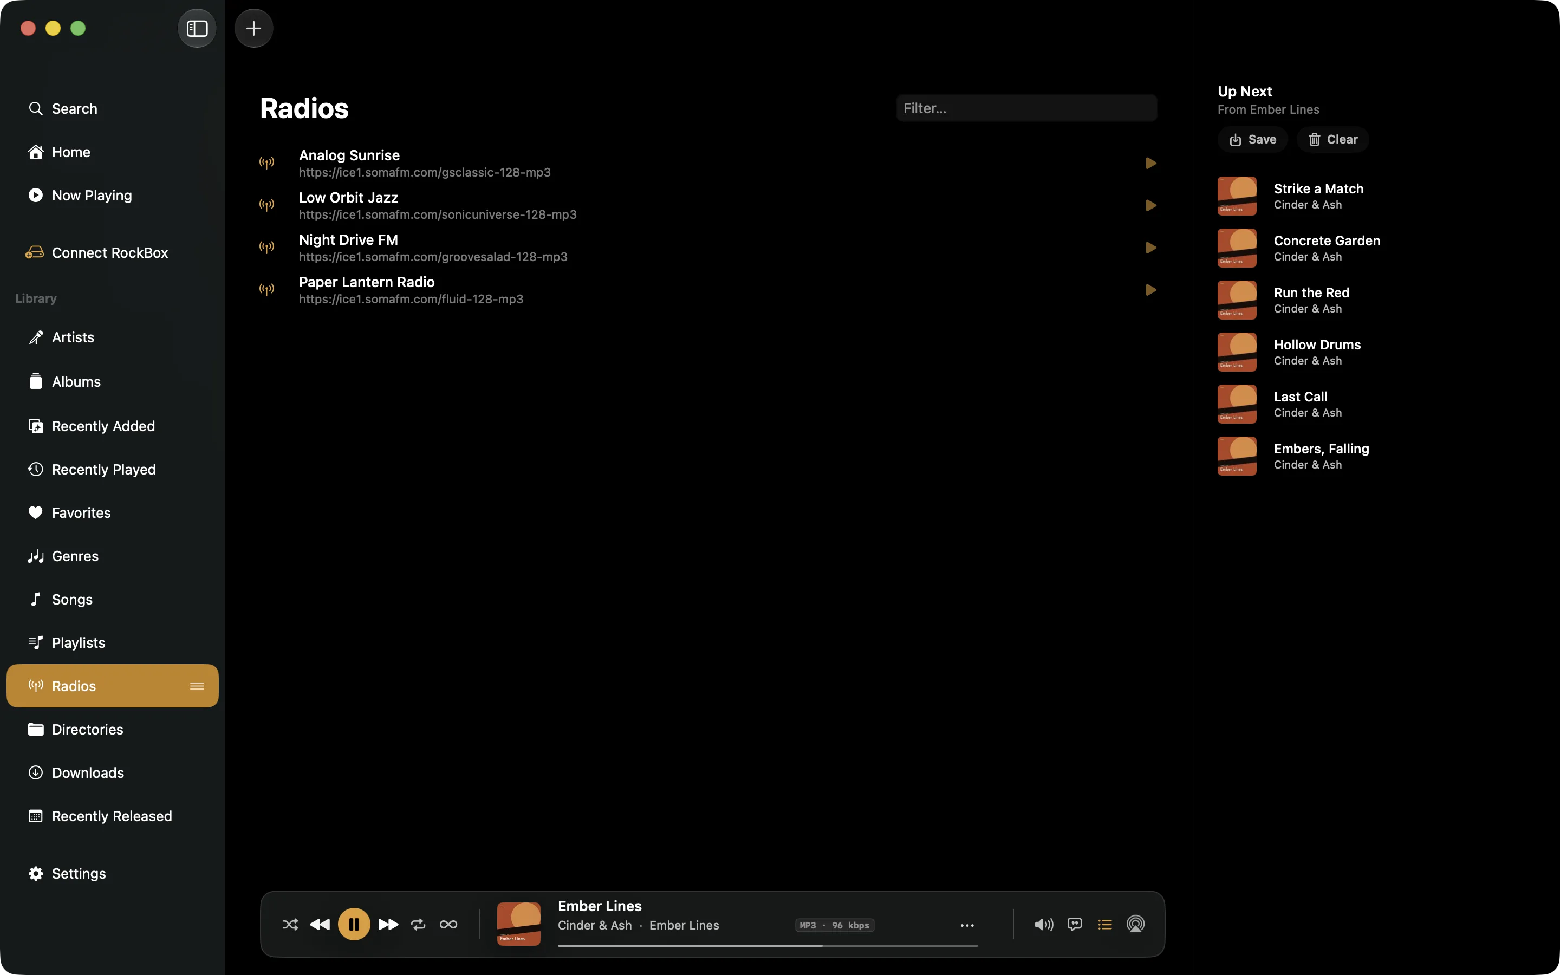Play the Analog Sunrise radio station
The height and width of the screenshot is (975, 1560).
point(1150,163)
